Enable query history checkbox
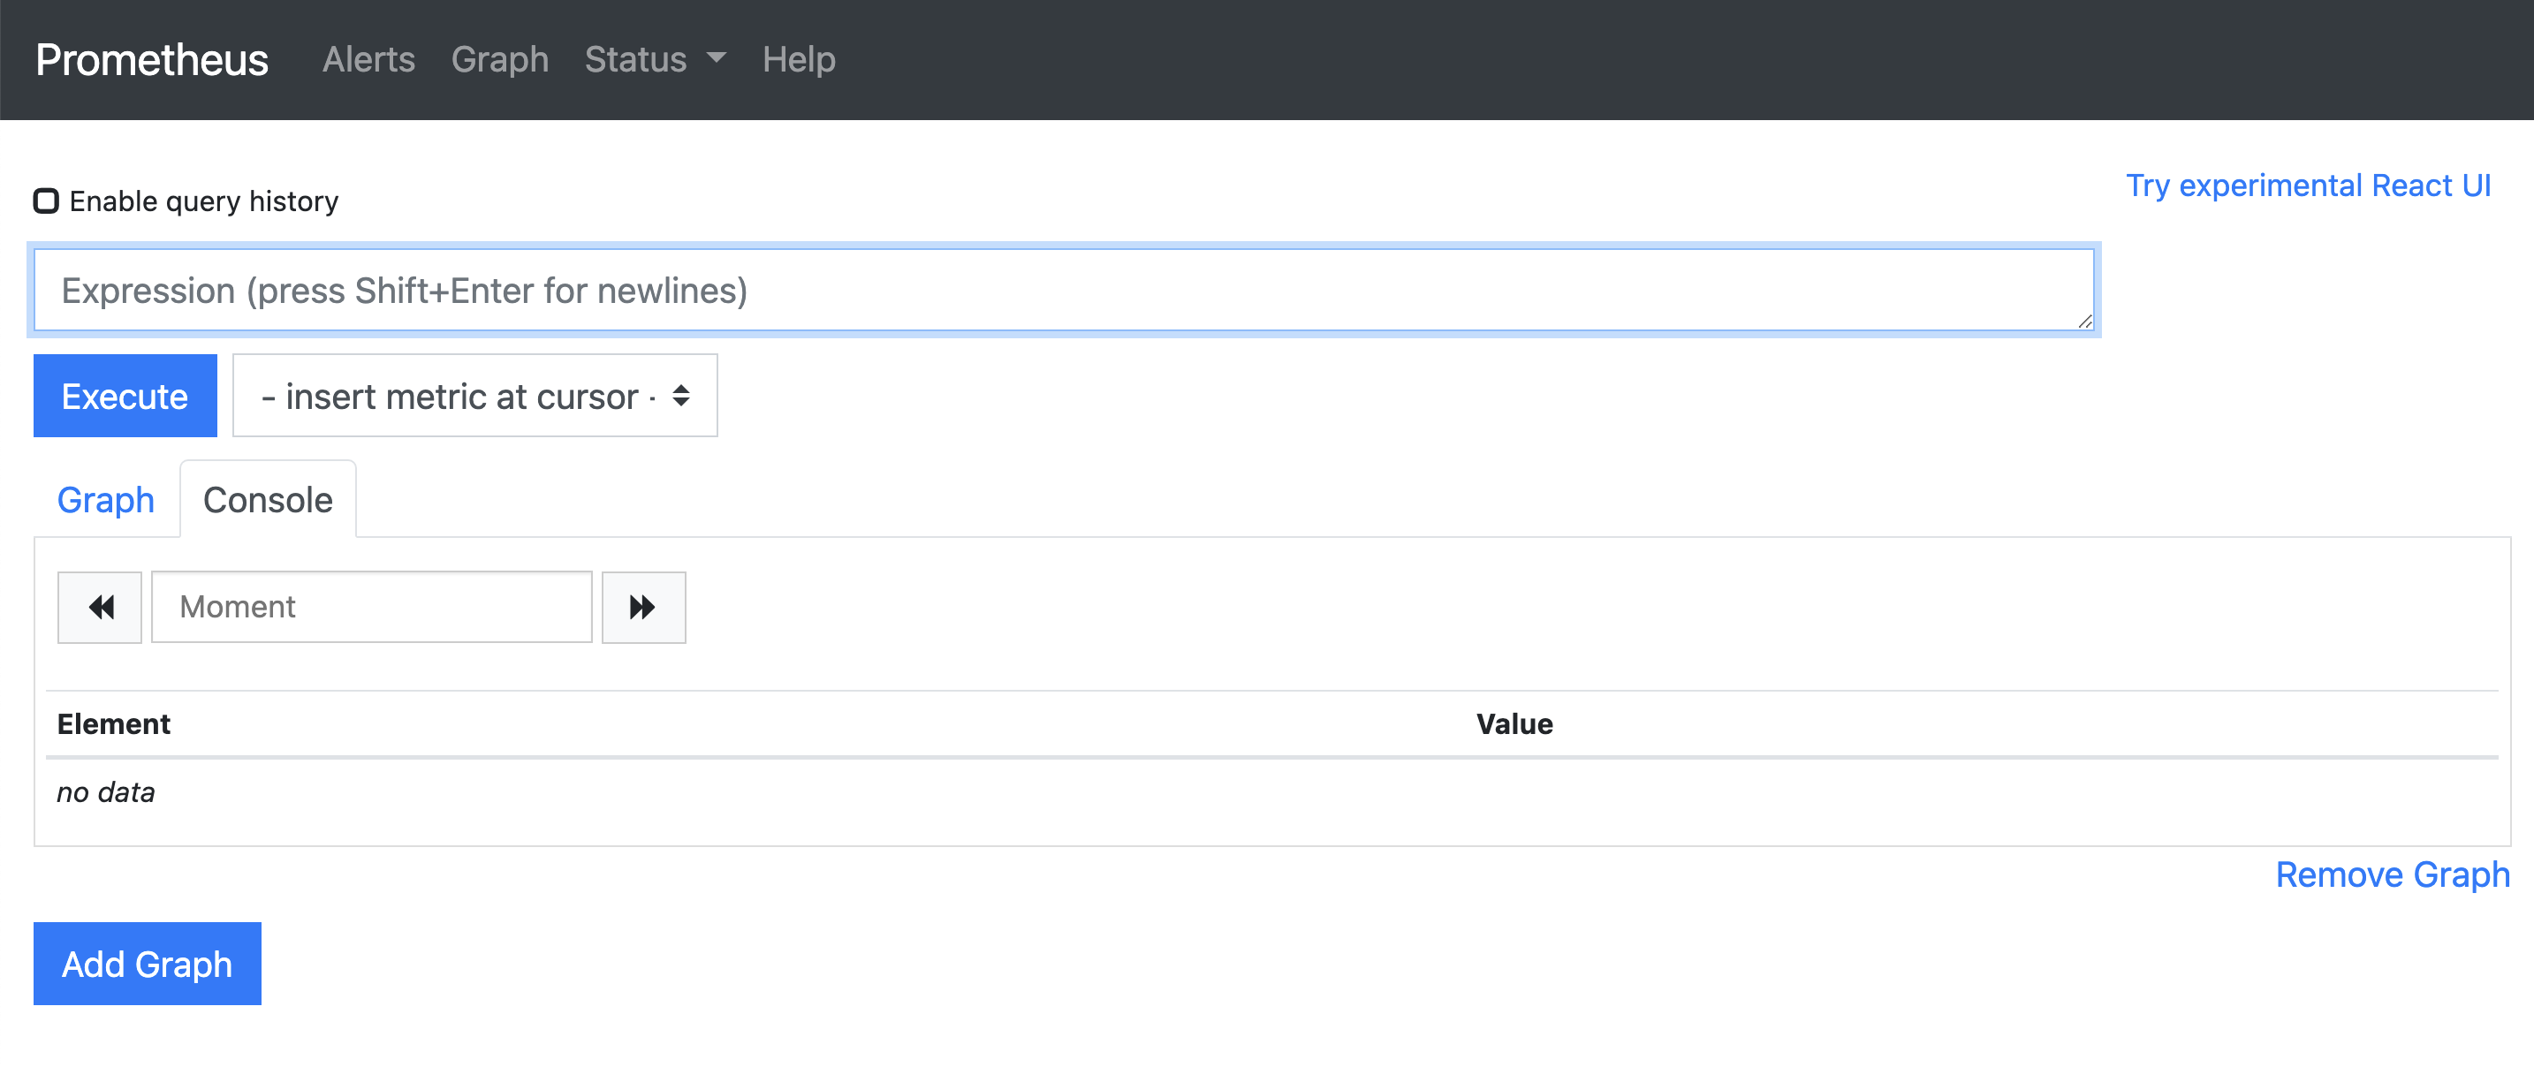 [46, 201]
